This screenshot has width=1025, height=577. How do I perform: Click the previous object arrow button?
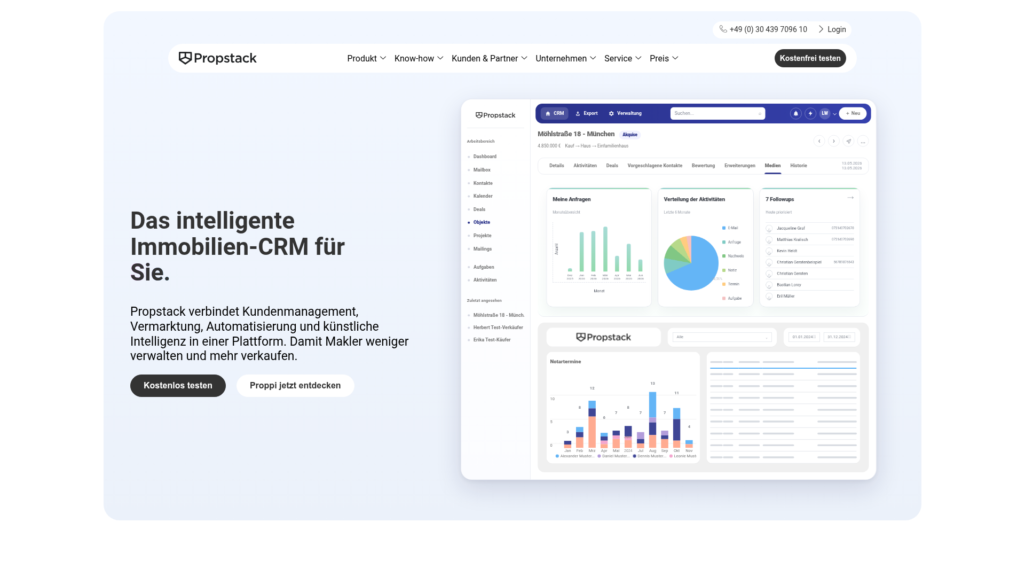point(819,141)
